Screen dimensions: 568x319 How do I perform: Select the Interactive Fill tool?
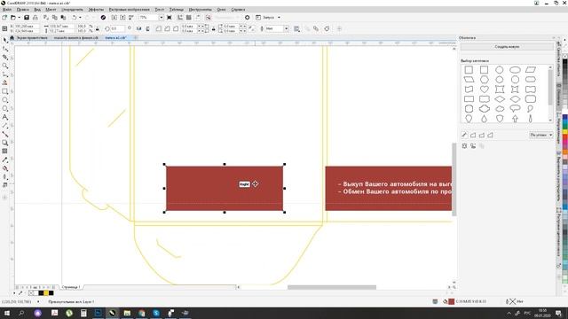click(x=4, y=168)
